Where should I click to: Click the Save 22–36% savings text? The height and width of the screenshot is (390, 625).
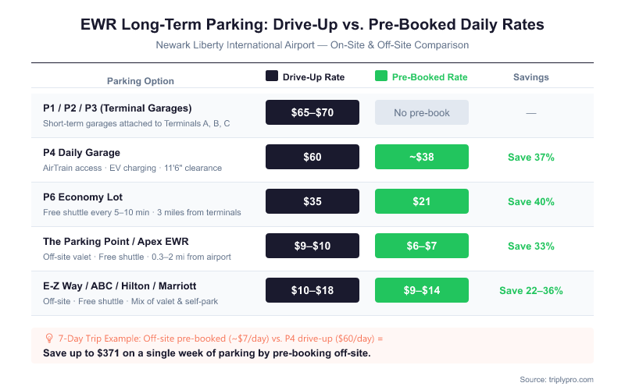(x=531, y=291)
